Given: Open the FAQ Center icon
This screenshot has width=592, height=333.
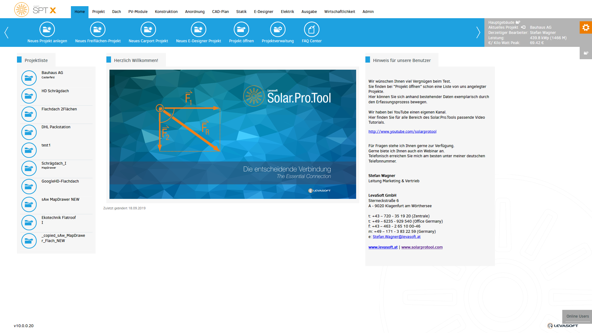Looking at the screenshot, I should point(312,29).
